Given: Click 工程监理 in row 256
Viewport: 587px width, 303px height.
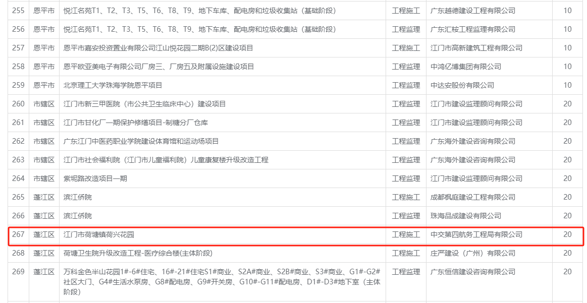Looking at the screenshot, I should click(x=406, y=29).
